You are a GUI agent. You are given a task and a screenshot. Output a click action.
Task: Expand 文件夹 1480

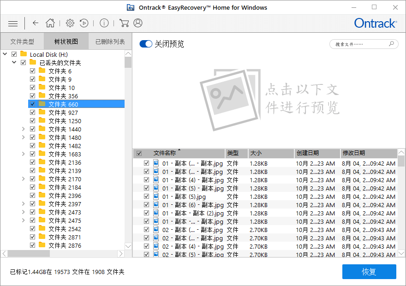(x=24, y=137)
